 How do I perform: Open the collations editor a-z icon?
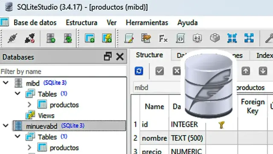pos(197,38)
